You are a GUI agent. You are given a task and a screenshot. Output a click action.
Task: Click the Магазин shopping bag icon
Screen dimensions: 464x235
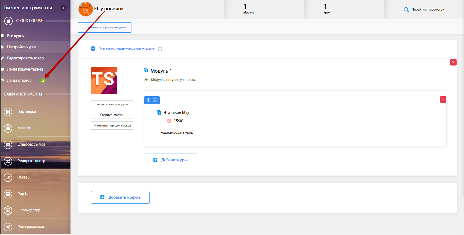coord(8,128)
